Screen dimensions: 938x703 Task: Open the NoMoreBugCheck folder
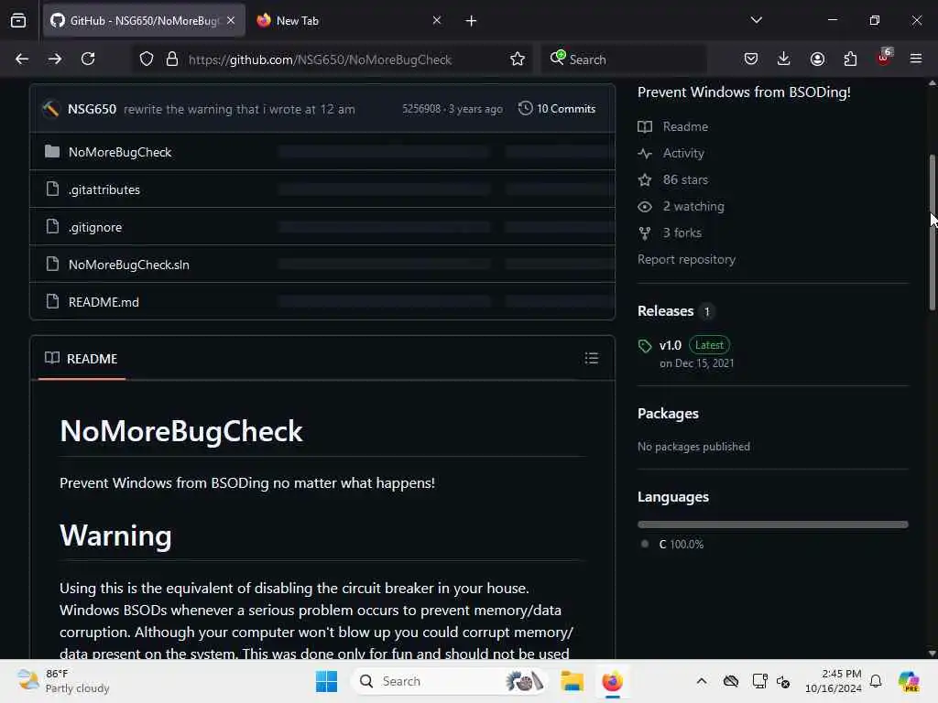pos(120,152)
